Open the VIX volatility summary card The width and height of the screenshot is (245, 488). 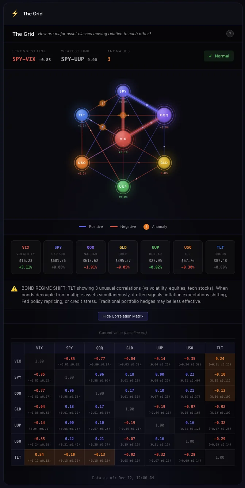point(26,257)
